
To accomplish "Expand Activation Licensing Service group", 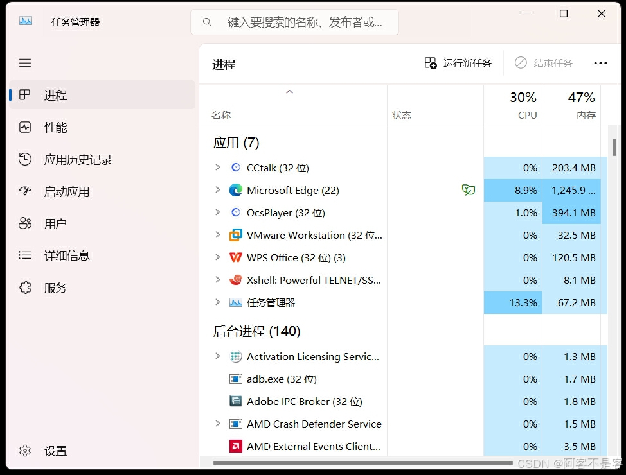I will (x=218, y=356).
